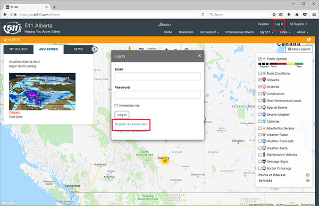Enable the Weather Alerts layer

(260, 148)
